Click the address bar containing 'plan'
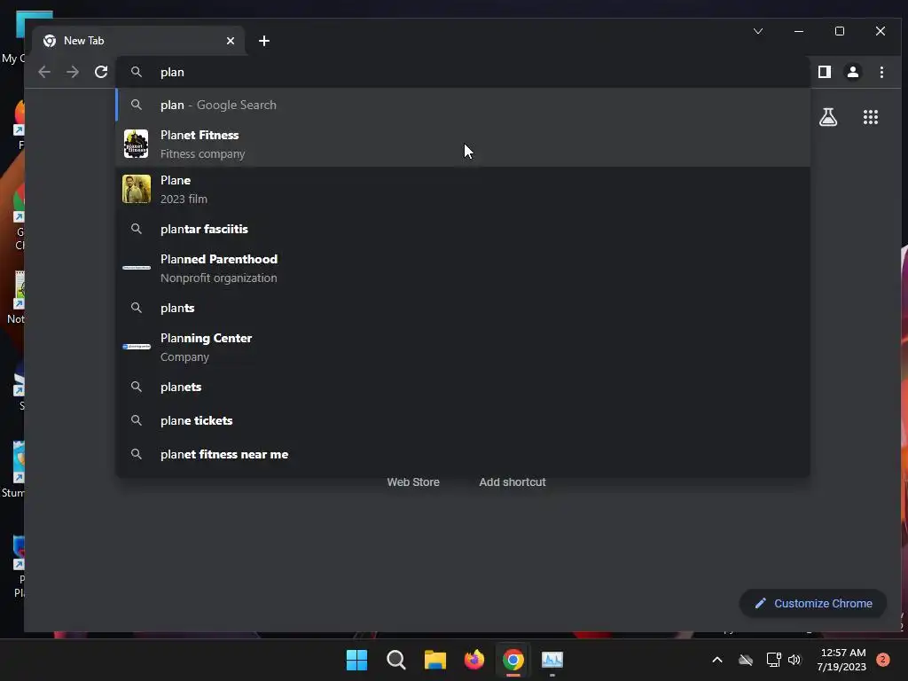The width and height of the screenshot is (908, 681). click(463, 72)
